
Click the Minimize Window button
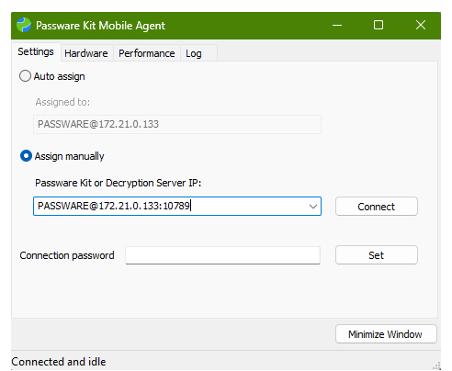tap(386, 334)
